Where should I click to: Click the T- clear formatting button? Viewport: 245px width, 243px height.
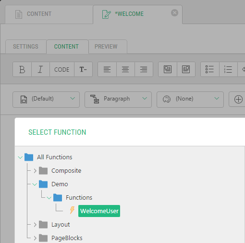pyautogui.click(x=83, y=69)
